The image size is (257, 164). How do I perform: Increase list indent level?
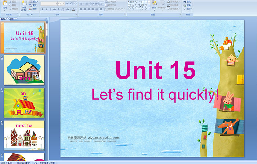click(97, 4)
